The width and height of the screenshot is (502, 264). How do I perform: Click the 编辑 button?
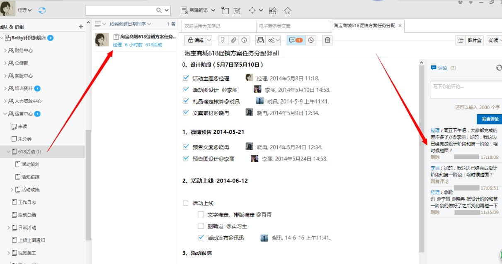[196, 40]
